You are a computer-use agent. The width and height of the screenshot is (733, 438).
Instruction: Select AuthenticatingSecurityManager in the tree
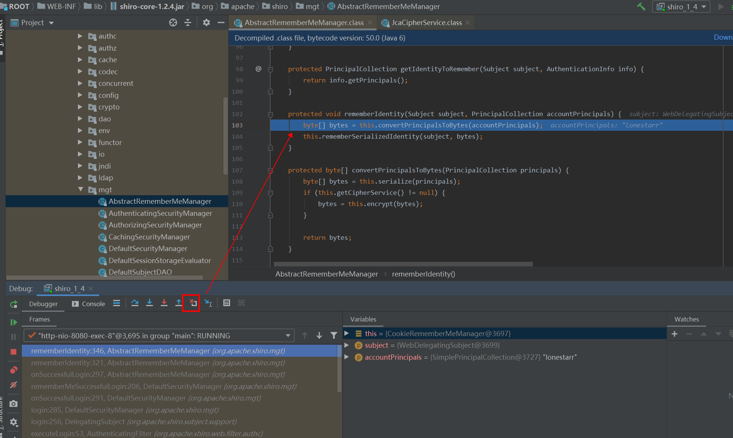[160, 213]
